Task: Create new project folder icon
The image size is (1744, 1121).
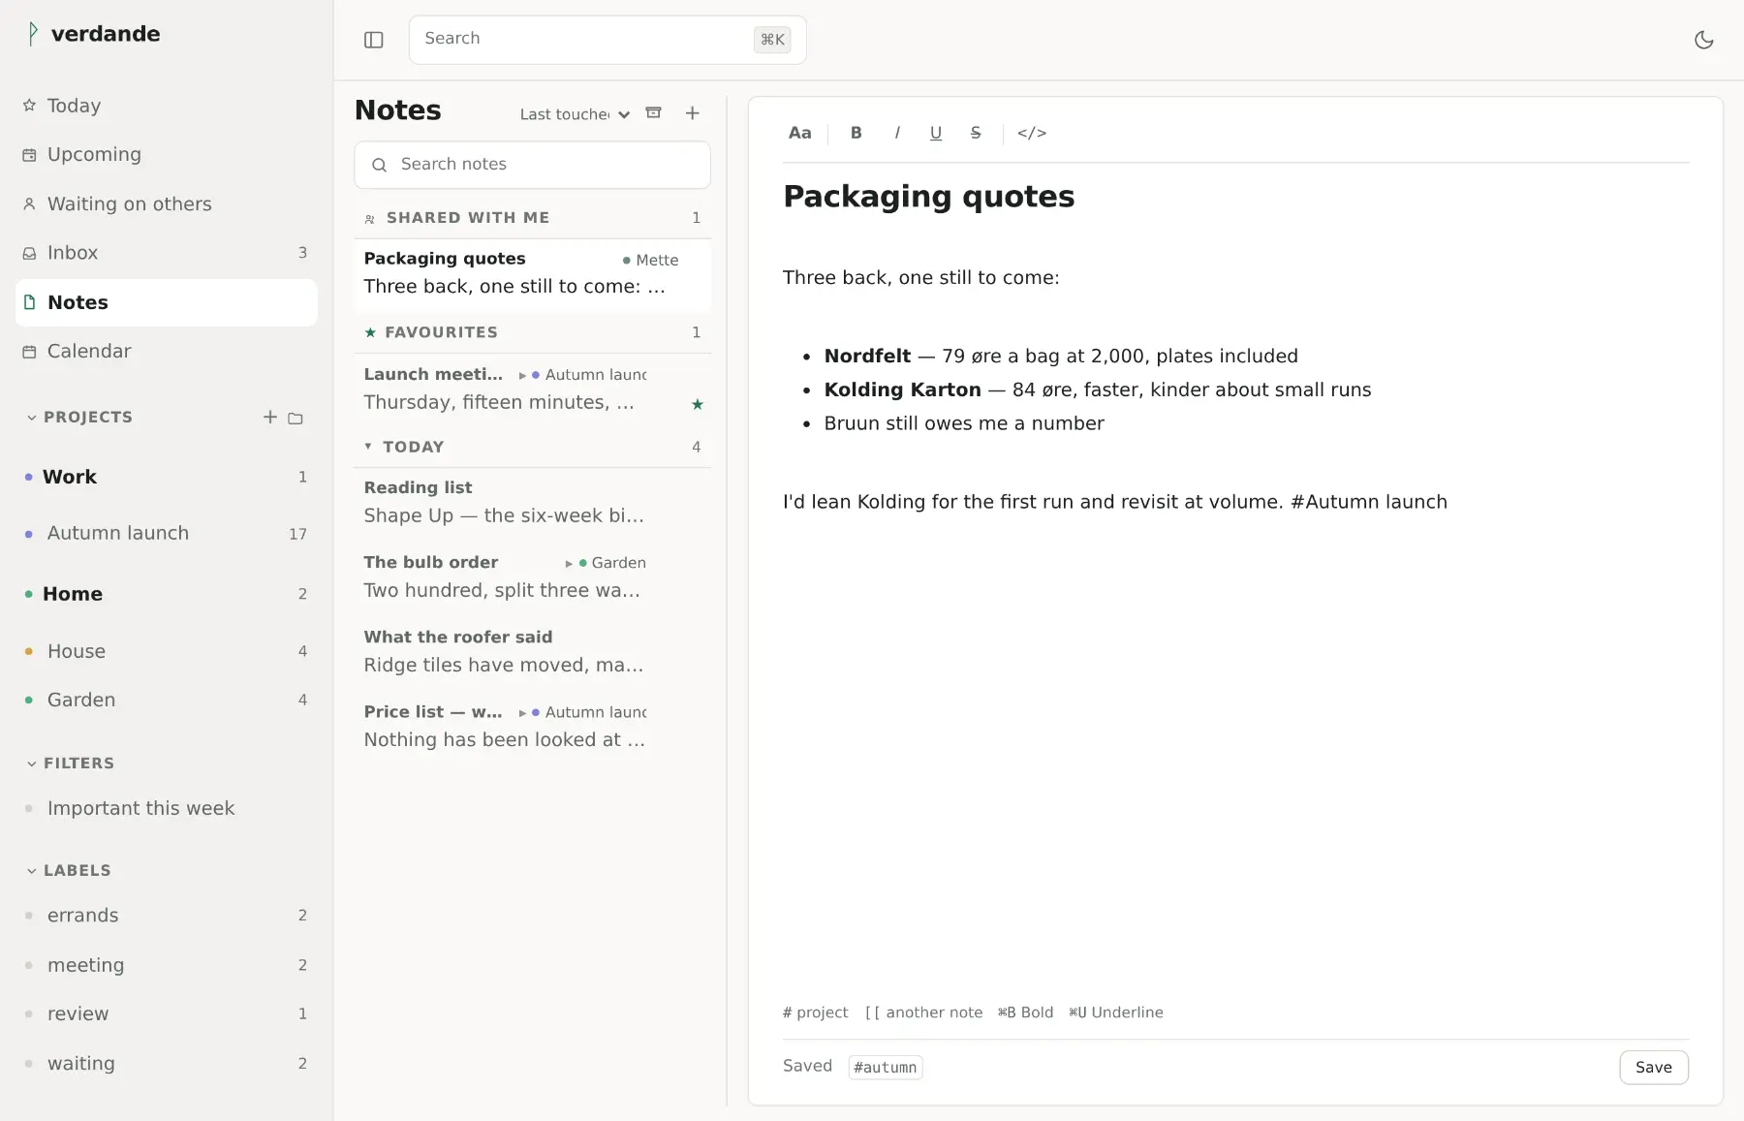Action: [296, 418]
